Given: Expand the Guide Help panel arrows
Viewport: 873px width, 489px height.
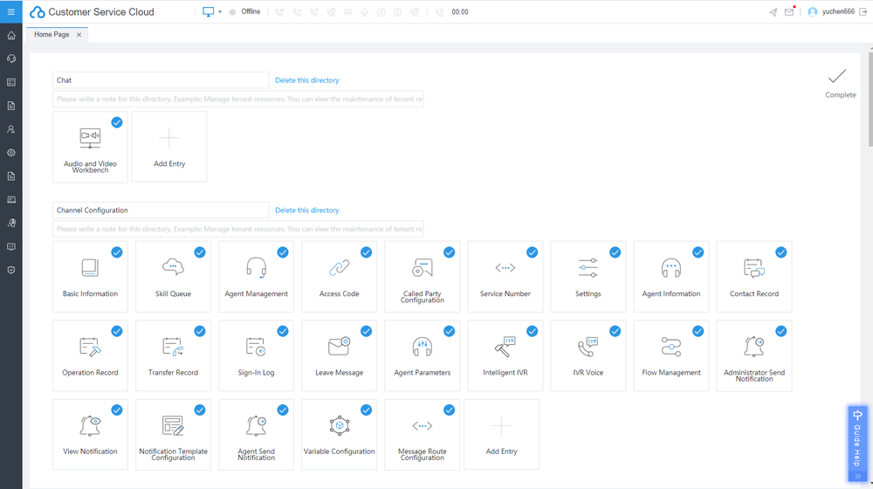Looking at the screenshot, I should click(x=857, y=476).
